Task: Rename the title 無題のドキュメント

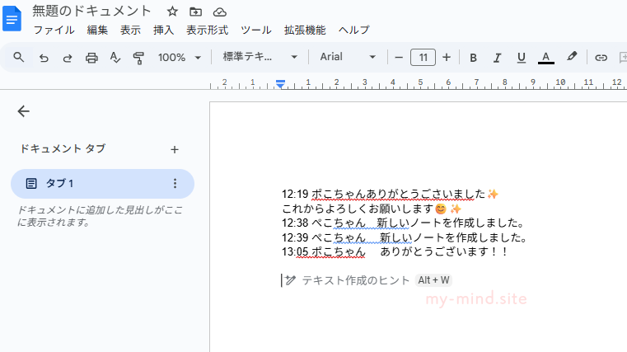Action: click(x=91, y=12)
